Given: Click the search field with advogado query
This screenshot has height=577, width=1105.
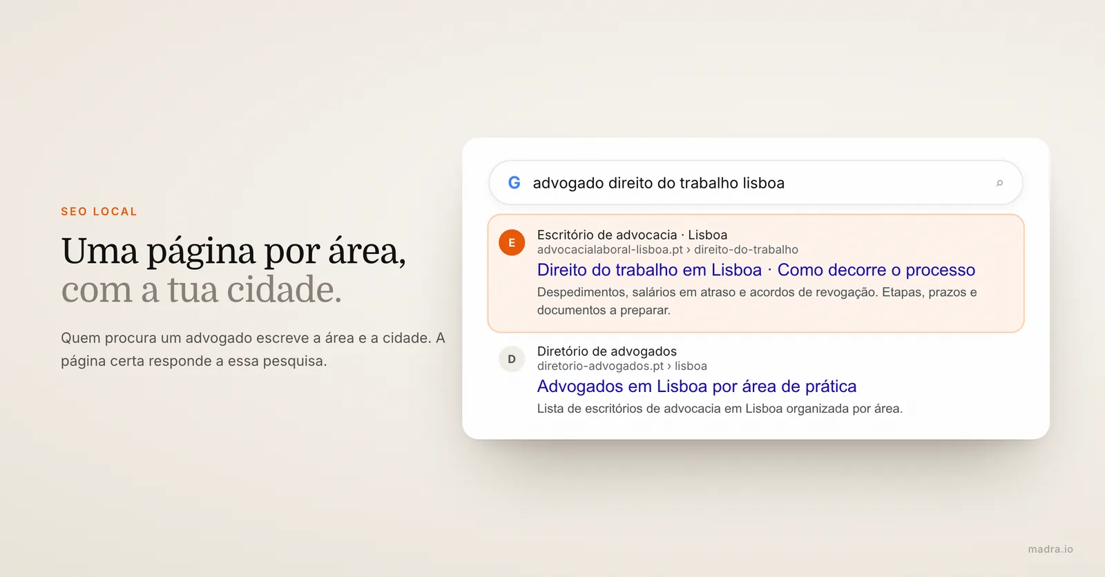Looking at the screenshot, I should 756,183.
